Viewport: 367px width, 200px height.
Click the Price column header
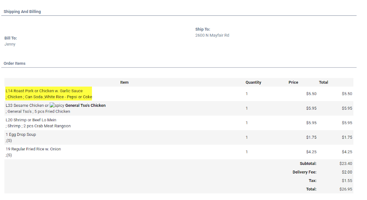[x=293, y=82]
